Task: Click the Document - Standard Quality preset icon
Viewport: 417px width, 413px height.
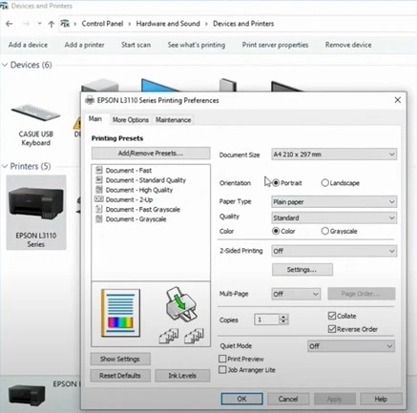Action: (x=99, y=180)
